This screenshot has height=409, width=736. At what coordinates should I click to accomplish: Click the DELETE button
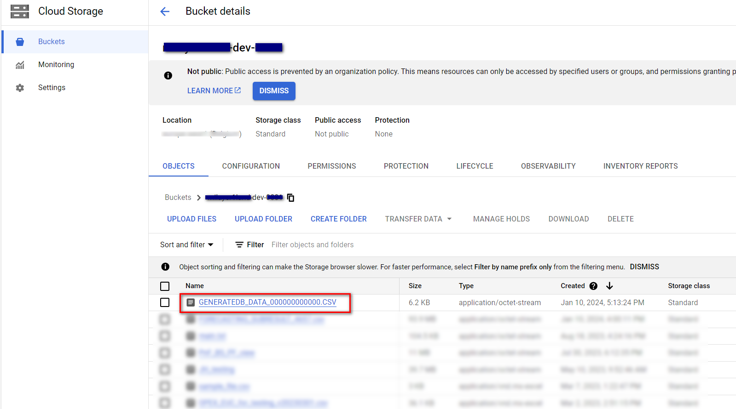[620, 219]
